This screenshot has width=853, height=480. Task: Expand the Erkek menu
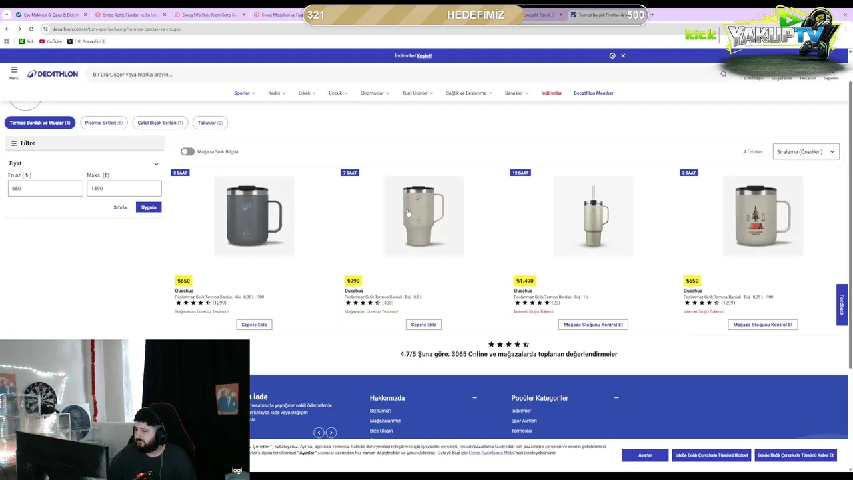(x=307, y=93)
